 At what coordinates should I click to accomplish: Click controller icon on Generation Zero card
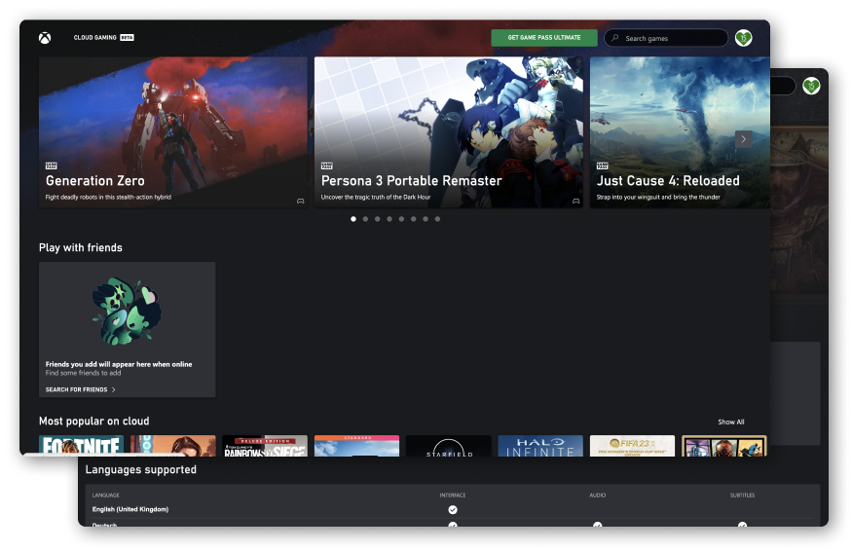[x=300, y=202]
